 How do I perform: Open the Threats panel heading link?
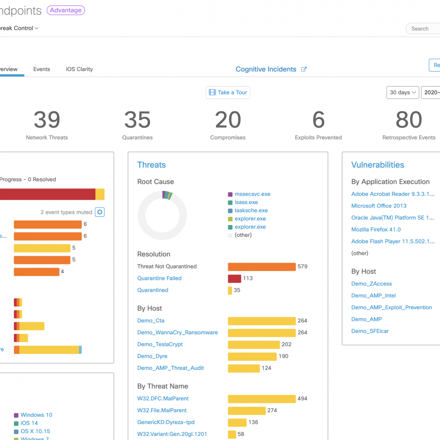click(x=152, y=165)
